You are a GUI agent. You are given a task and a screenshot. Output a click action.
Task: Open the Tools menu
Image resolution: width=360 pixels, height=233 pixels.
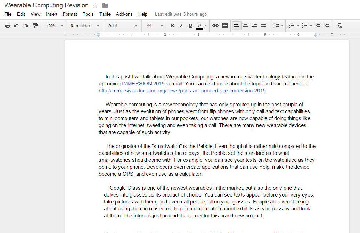pyautogui.click(x=88, y=14)
